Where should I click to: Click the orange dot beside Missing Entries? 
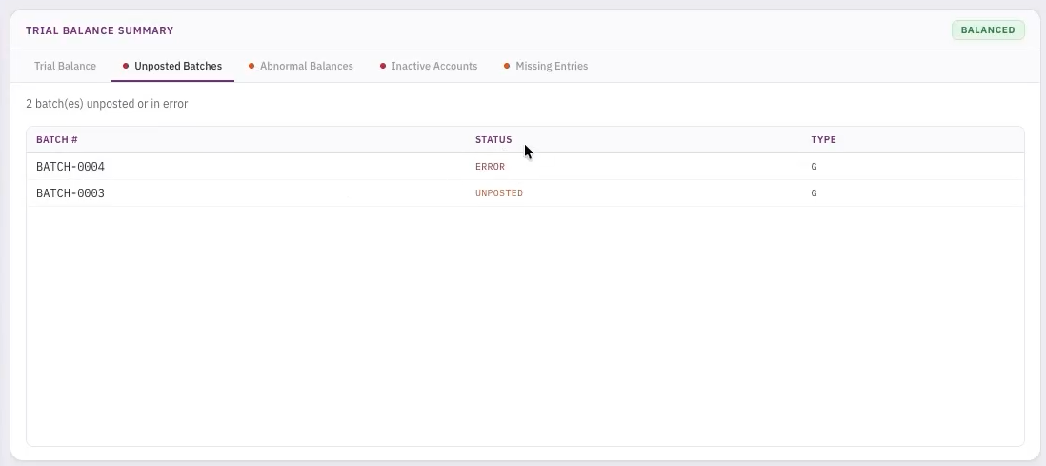pos(507,67)
